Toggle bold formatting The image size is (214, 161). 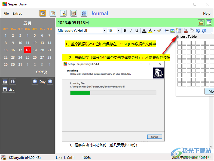(x=125, y=31)
